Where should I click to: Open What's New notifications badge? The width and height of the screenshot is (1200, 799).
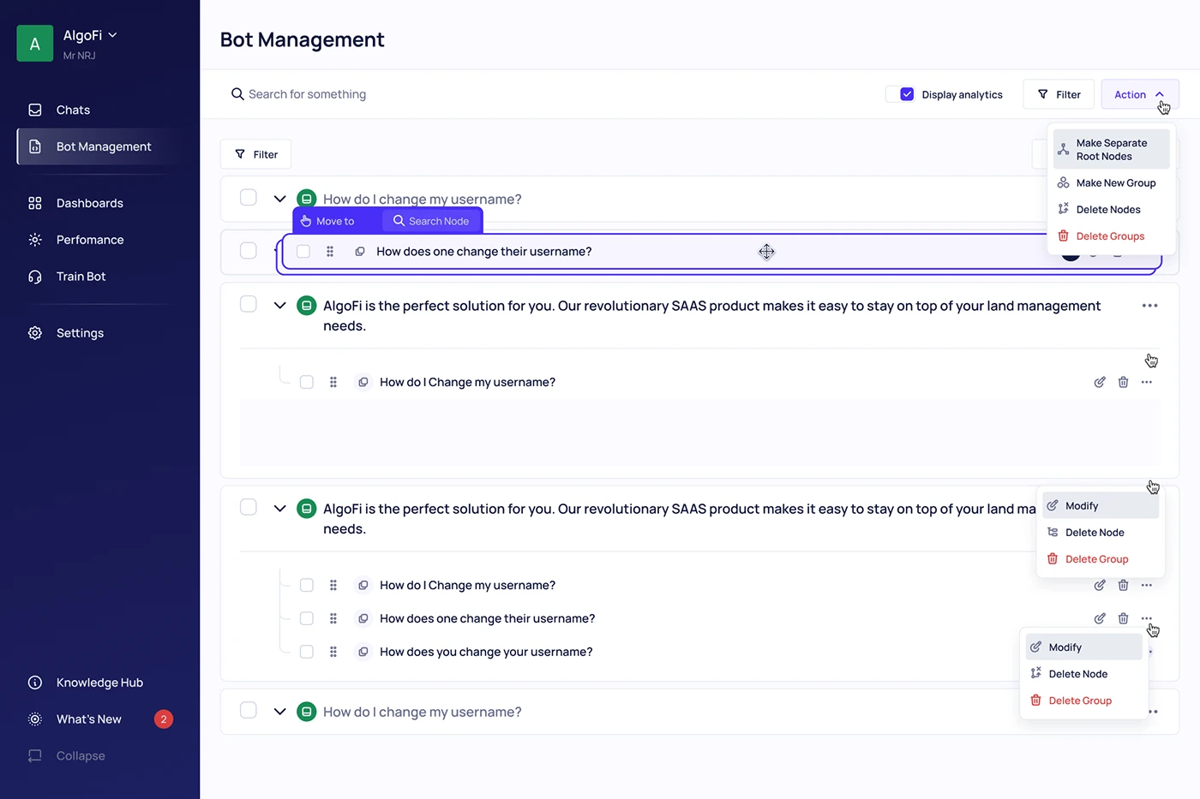pyautogui.click(x=164, y=719)
